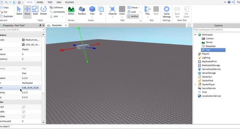Click the Exit Game icon
This screenshot has height=135, width=240.
[186, 12]
